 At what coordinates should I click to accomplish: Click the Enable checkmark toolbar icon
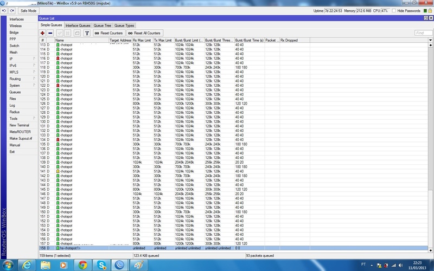[x=60, y=33]
